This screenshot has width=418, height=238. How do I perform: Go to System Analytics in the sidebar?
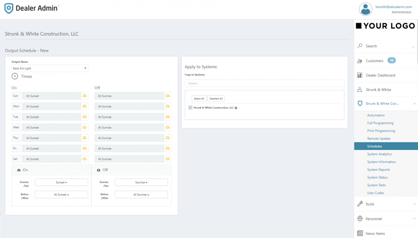(379, 154)
